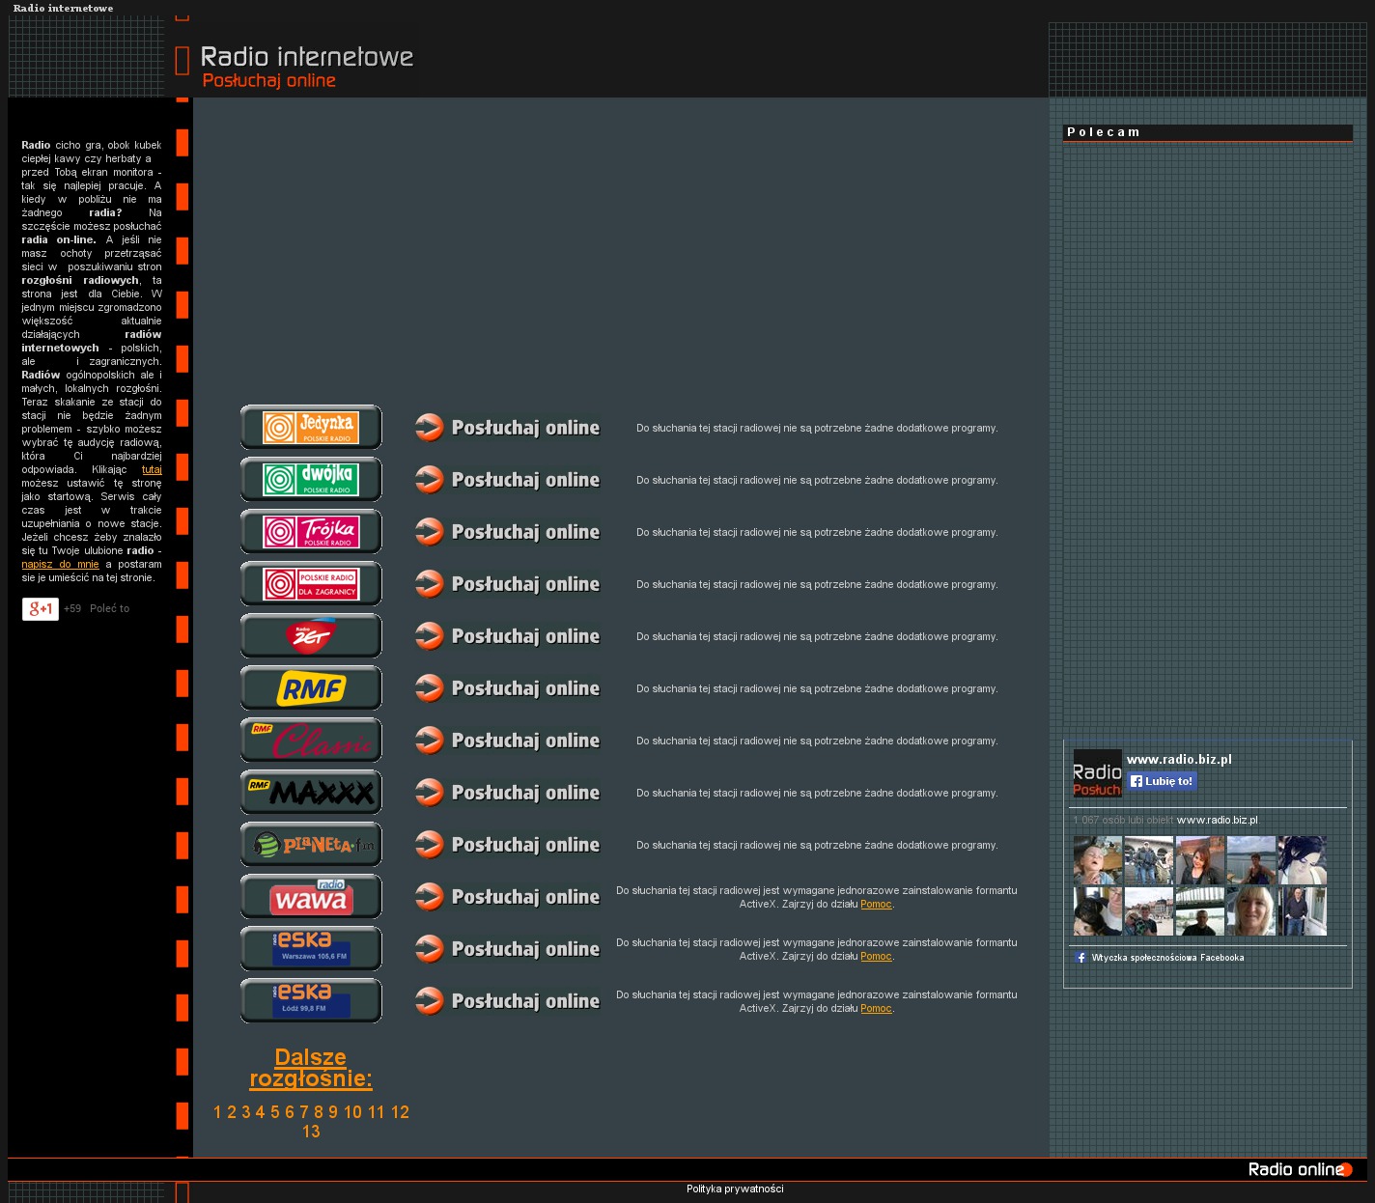Click the 'tutaj' link in sidebar text
The image size is (1375, 1203).
pos(152,470)
